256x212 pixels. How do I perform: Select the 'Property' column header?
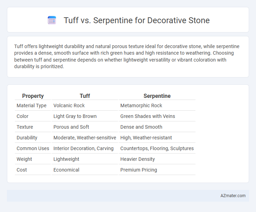point(33,96)
